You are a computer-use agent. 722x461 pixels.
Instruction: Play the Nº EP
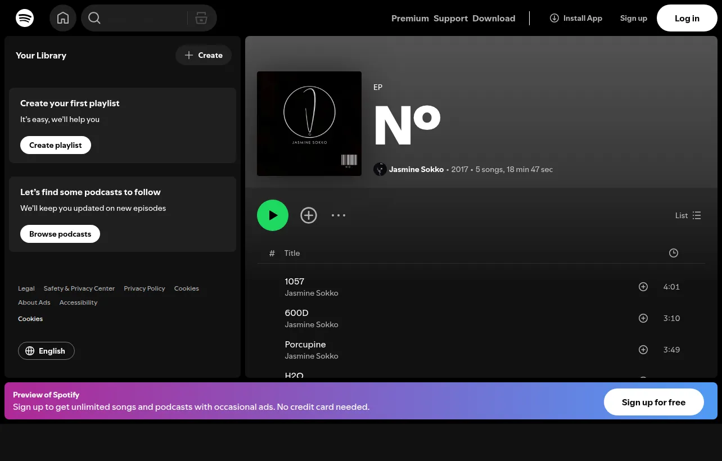pyautogui.click(x=273, y=215)
